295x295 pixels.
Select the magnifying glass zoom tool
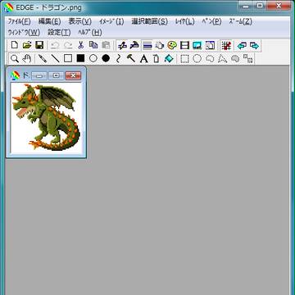[x=15, y=58]
